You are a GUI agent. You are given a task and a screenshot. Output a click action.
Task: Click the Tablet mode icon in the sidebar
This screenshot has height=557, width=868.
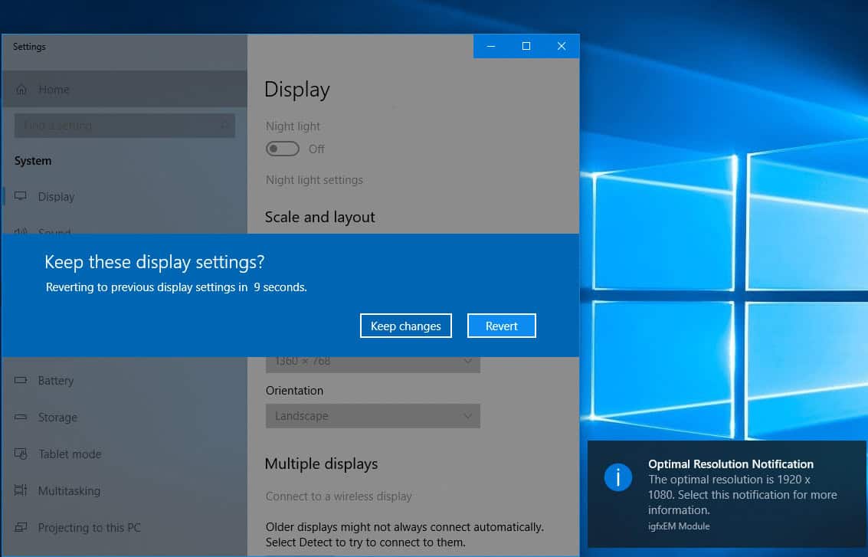(23, 454)
